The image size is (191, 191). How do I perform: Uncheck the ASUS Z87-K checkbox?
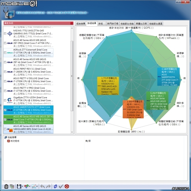[x=5, y=119]
